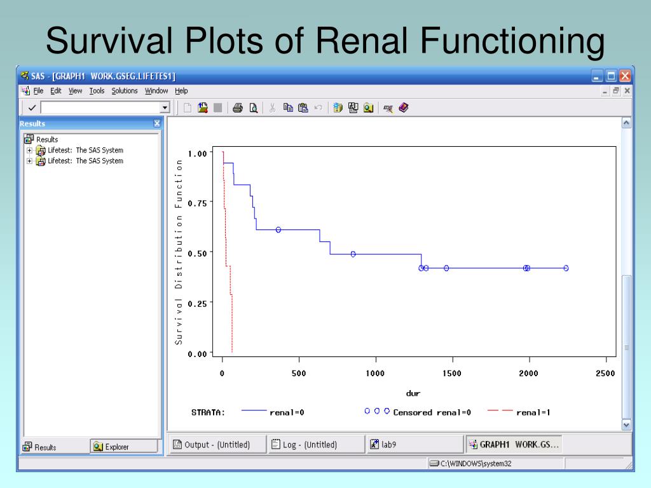Open the Tools menu
This screenshot has width=651, height=488.
[97, 90]
